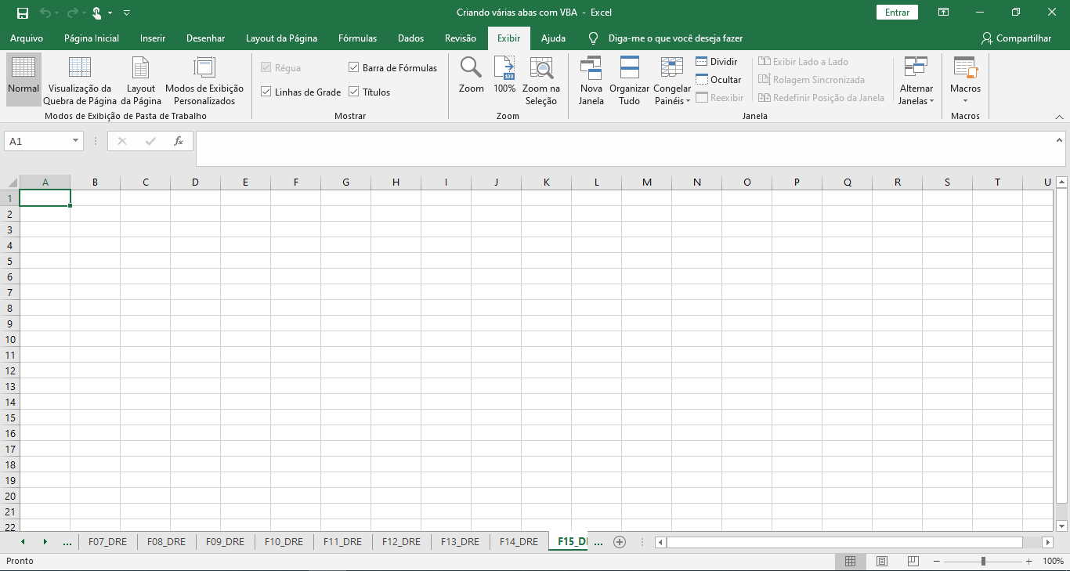
Task: Click the Entrar button
Action: click(x=896, y=13)
